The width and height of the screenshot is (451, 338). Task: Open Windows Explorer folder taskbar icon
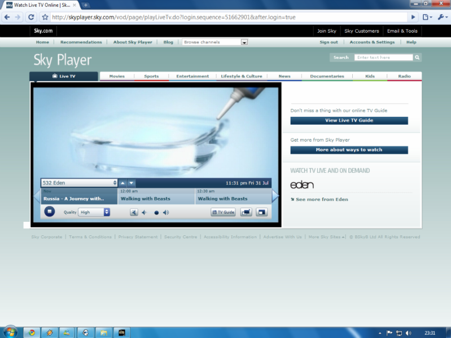(x=103, y=333)
